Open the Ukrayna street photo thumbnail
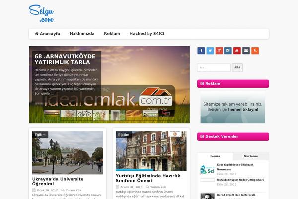Image resolution: width=298 pixels, height=199 pixels. click(68, 153)
